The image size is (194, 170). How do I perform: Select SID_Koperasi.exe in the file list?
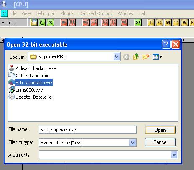(x=31, y=83)
